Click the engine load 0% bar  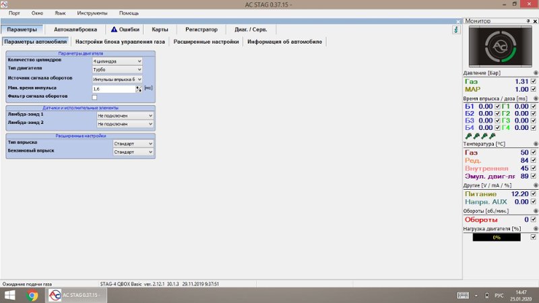(x=497, y=238)
